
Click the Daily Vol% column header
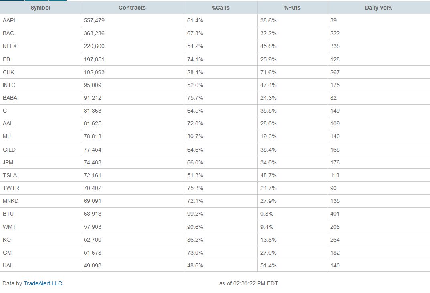[378, 8]
